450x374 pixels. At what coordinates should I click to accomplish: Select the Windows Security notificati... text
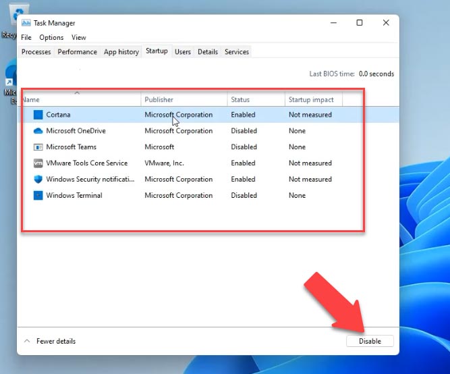90,179
